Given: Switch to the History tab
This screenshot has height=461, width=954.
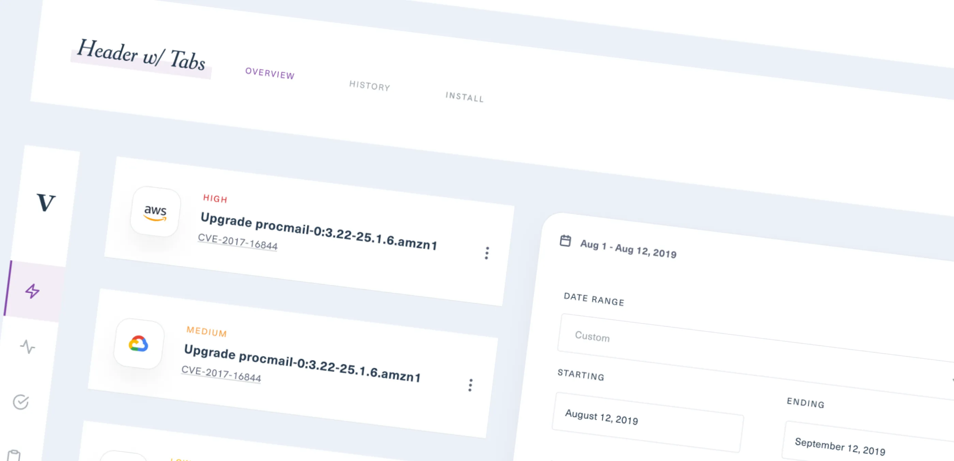Looking at the screenshot, I should (x=370, y=85).
